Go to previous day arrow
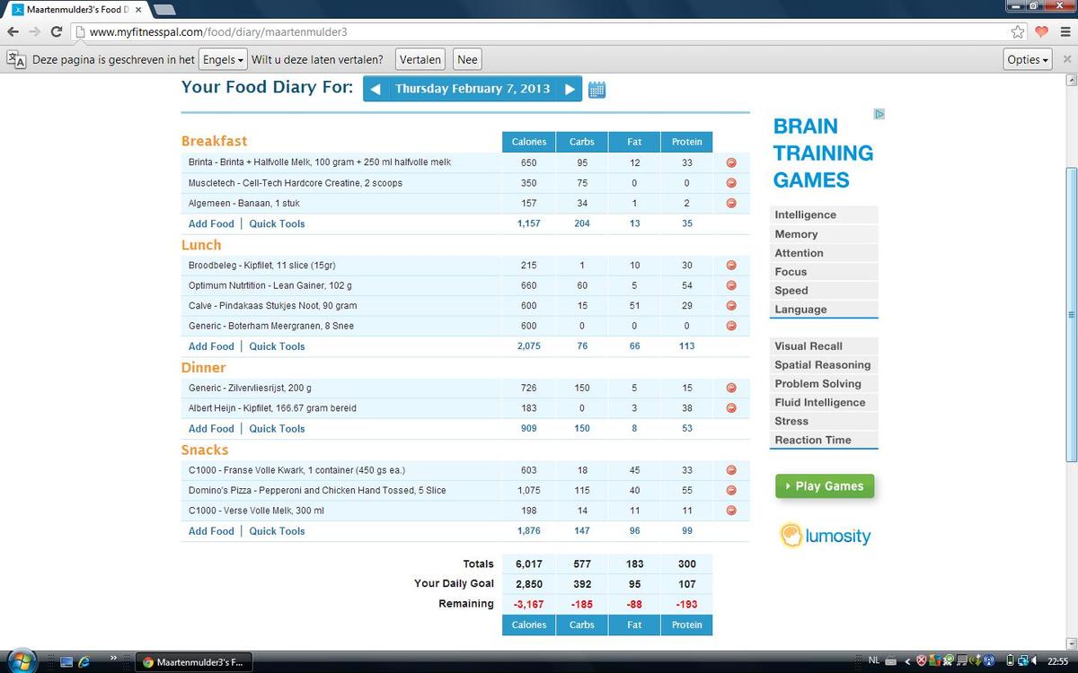This screenshot has height=673, width=1078. click(x=376, y=89)
